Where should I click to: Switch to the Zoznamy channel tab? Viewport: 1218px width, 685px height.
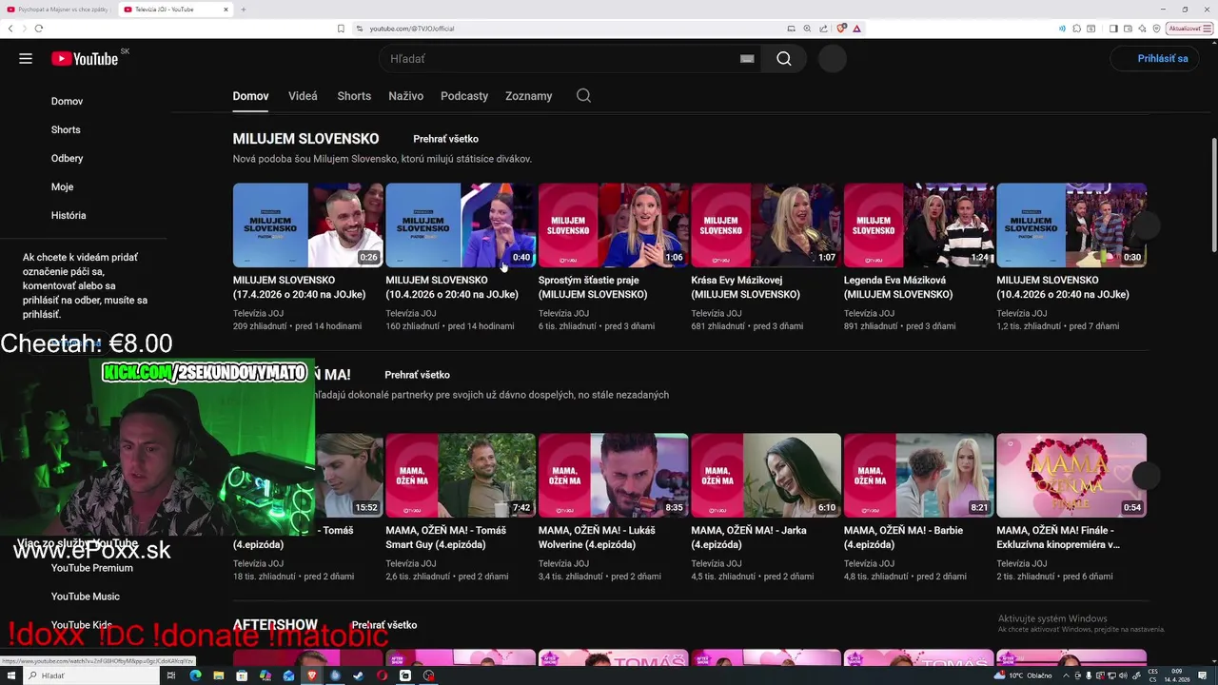point(528,96)
